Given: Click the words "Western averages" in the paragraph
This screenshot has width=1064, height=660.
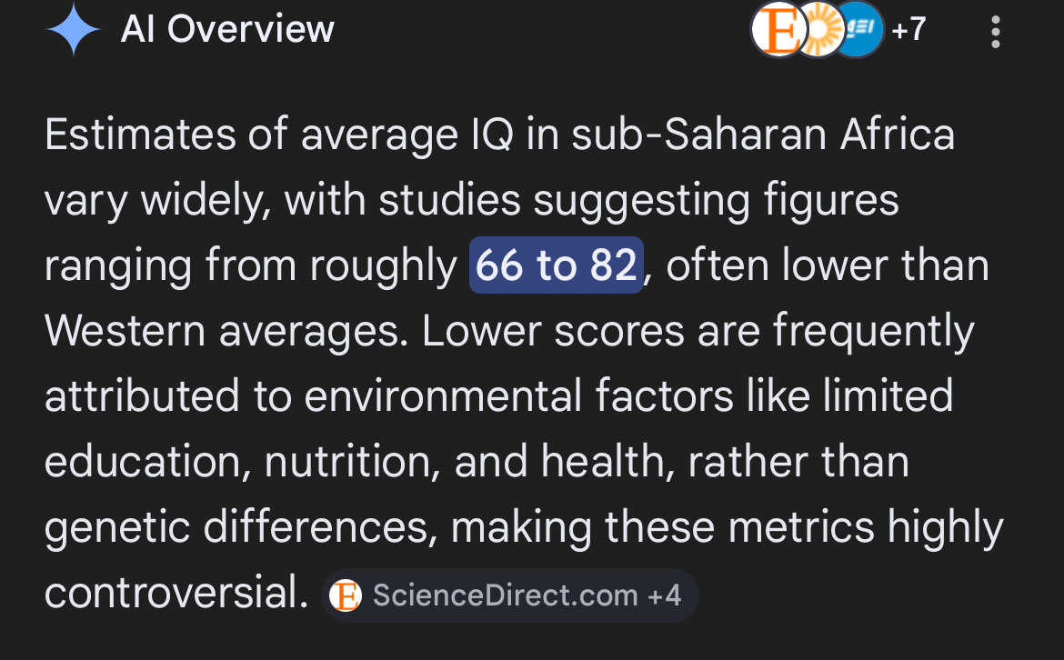Looking at the screenshot, I should pos(226,331).
